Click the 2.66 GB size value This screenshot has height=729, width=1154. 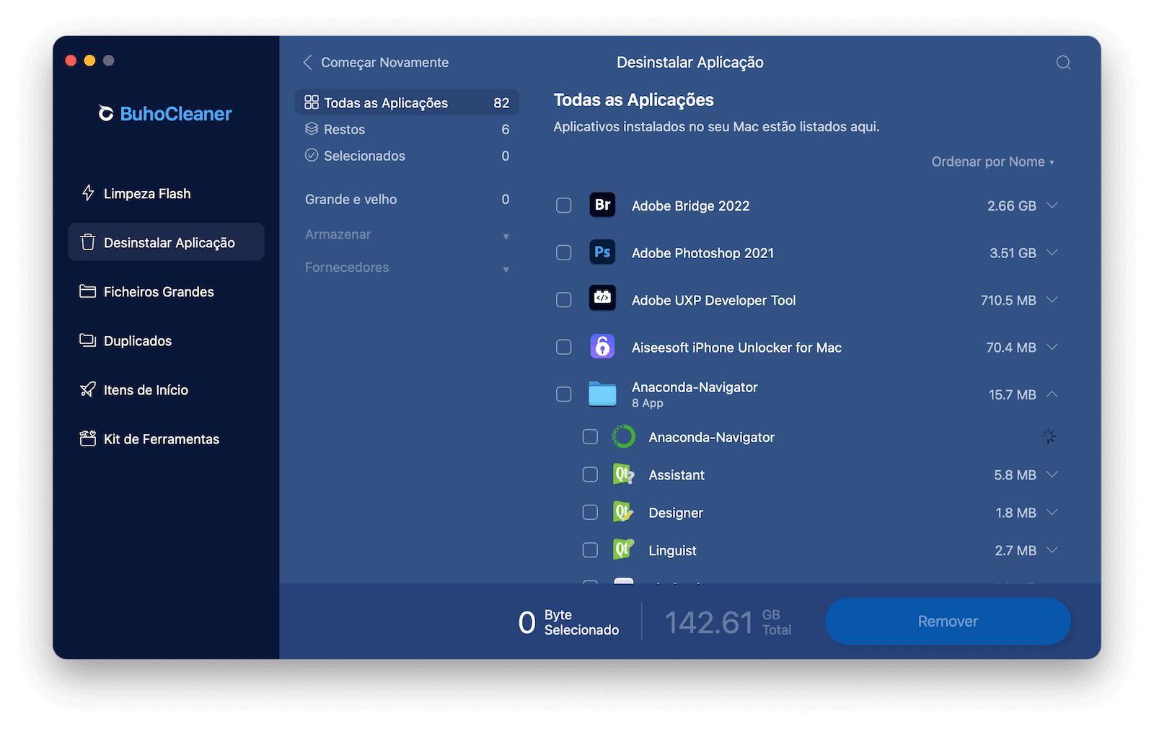pyautogui.click(x=1011, y=206)
